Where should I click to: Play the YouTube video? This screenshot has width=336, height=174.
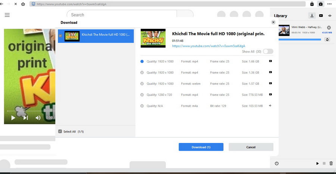pos(13,118)
